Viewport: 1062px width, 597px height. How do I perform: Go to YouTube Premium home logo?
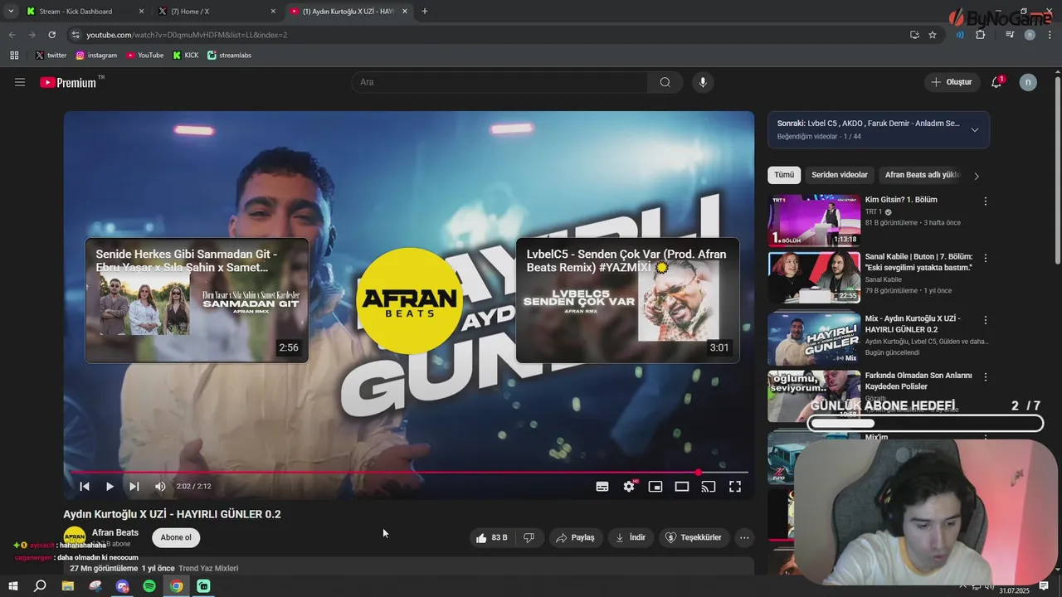[x=68, y=82]
